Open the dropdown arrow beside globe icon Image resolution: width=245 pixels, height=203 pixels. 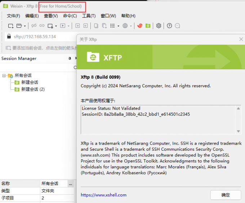click(131, 26)
